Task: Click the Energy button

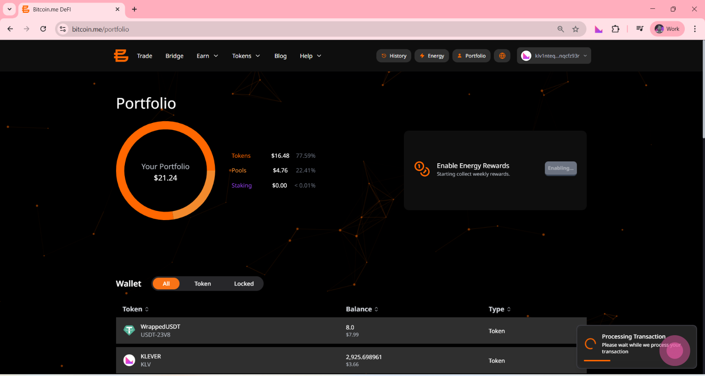Action: click(432, 56)
